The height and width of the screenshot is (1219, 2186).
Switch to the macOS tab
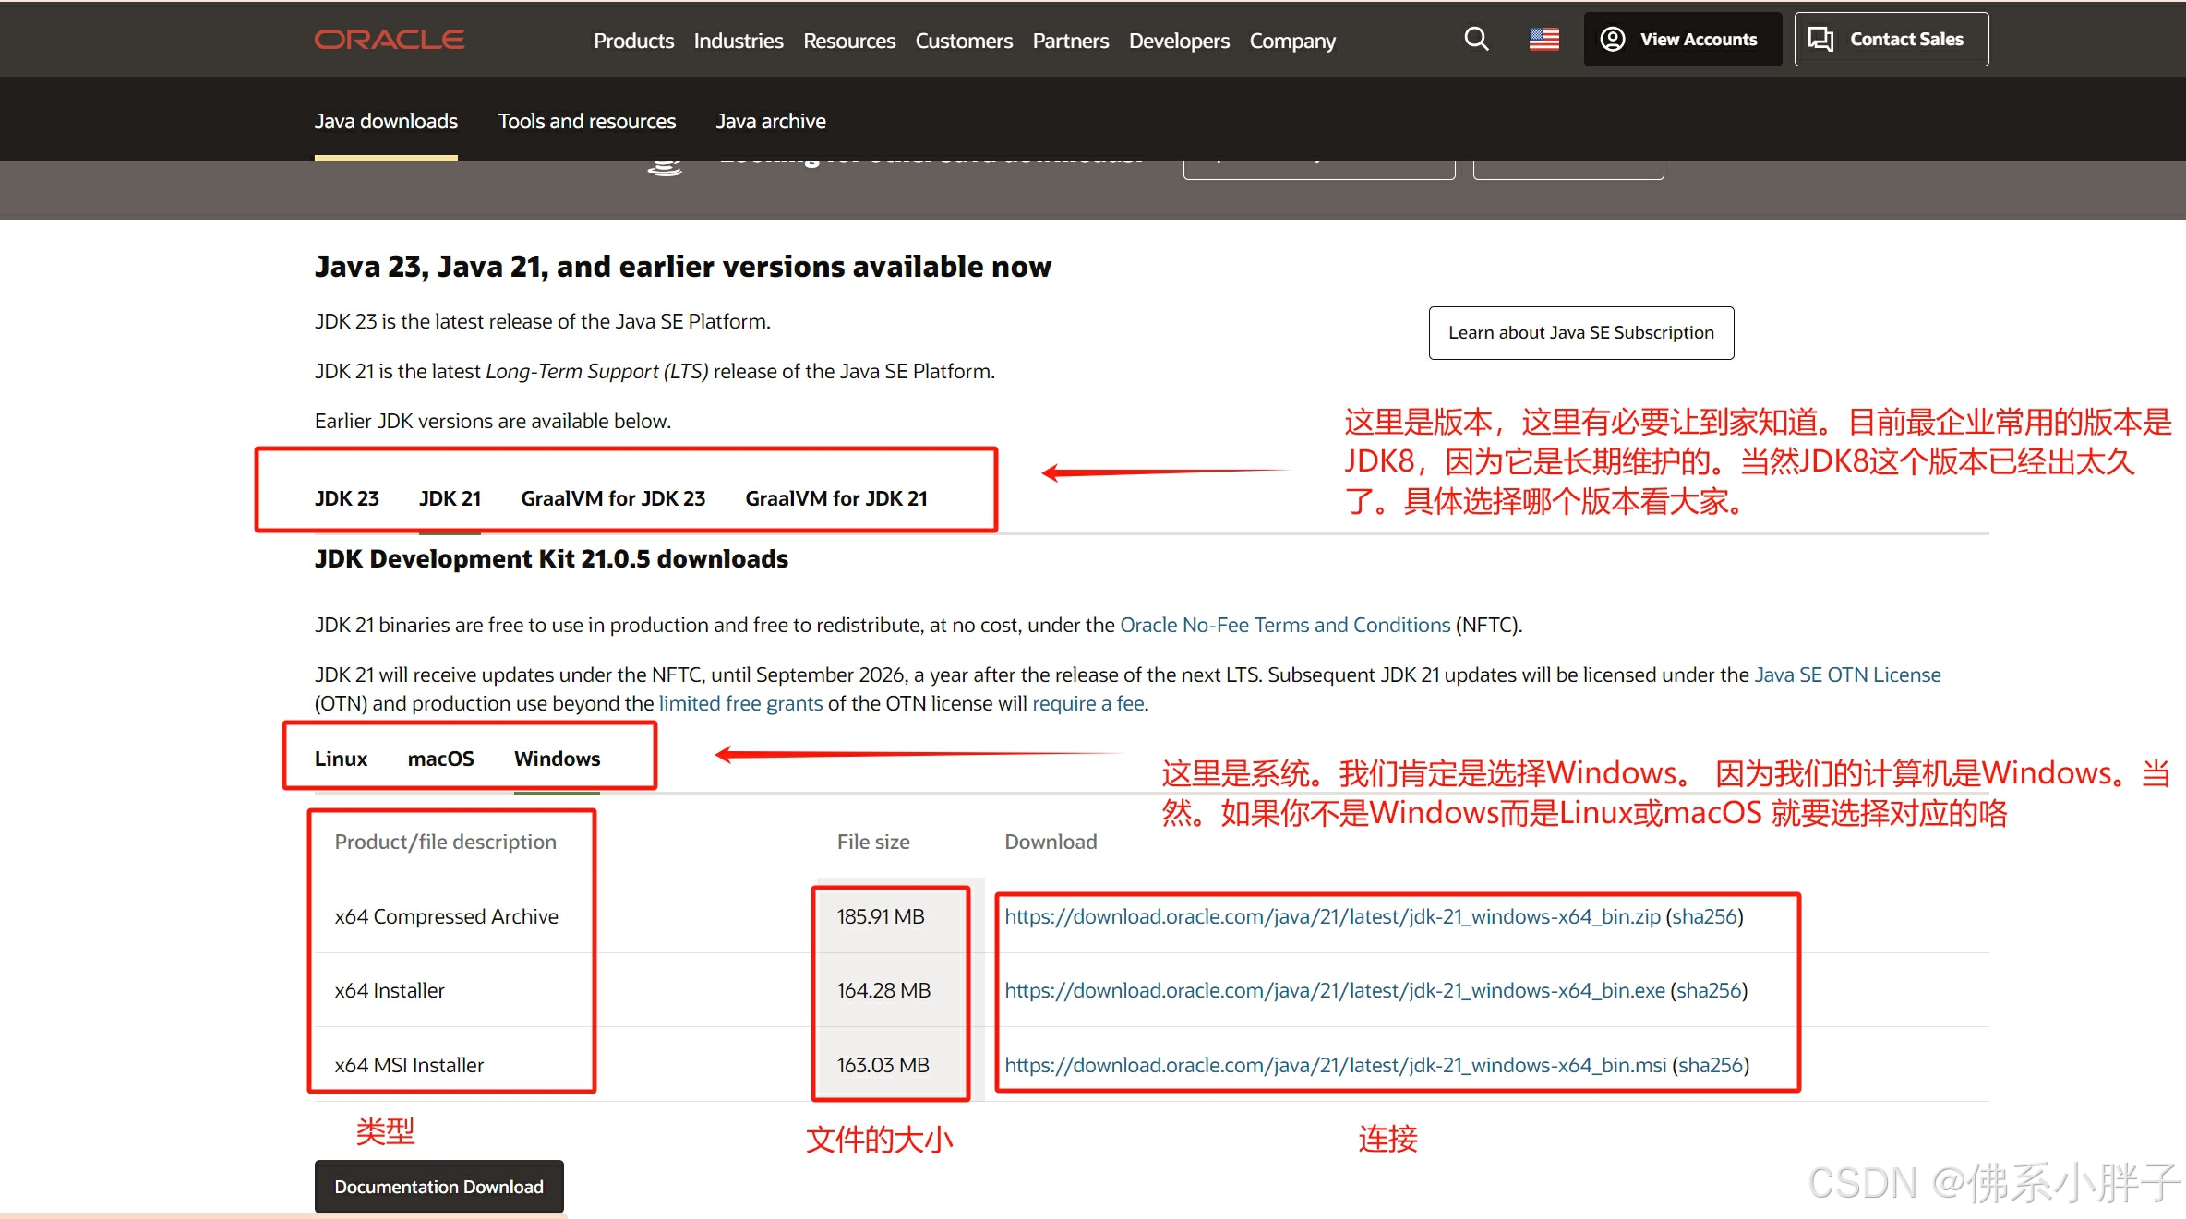[x=440, y=759]
